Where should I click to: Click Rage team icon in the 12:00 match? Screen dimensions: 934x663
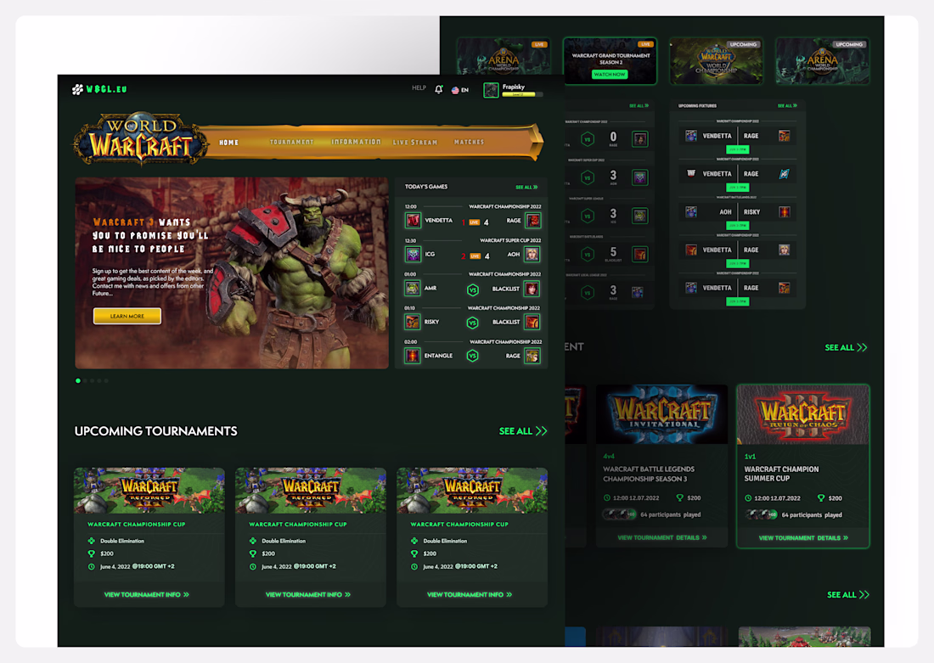coord(533,221)
